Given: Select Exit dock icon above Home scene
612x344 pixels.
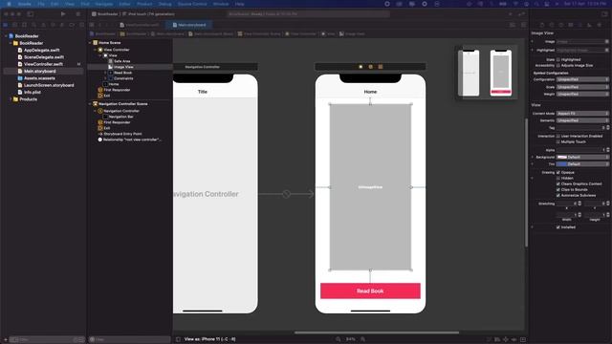Looking at the screenshot, I should [381, 67].
